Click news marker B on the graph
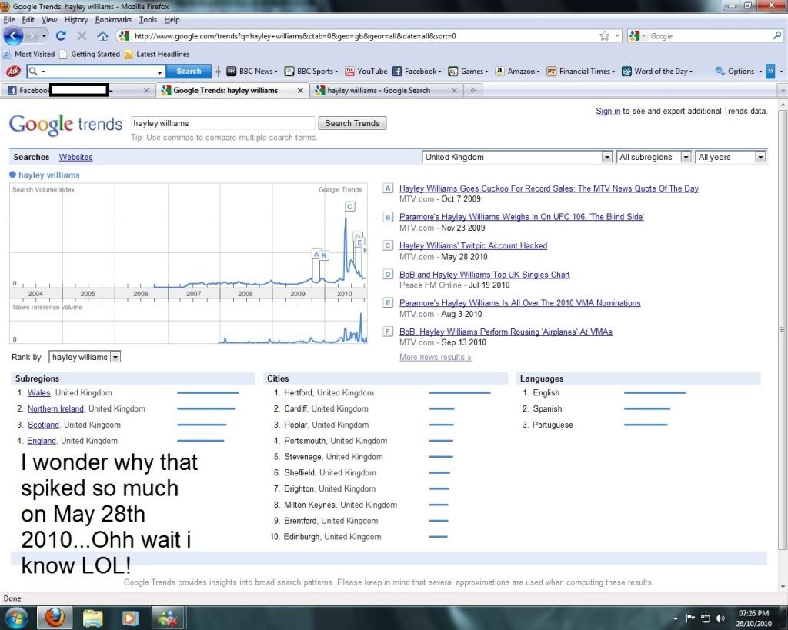Screen dimensions: 788x630 pos(324,255)
